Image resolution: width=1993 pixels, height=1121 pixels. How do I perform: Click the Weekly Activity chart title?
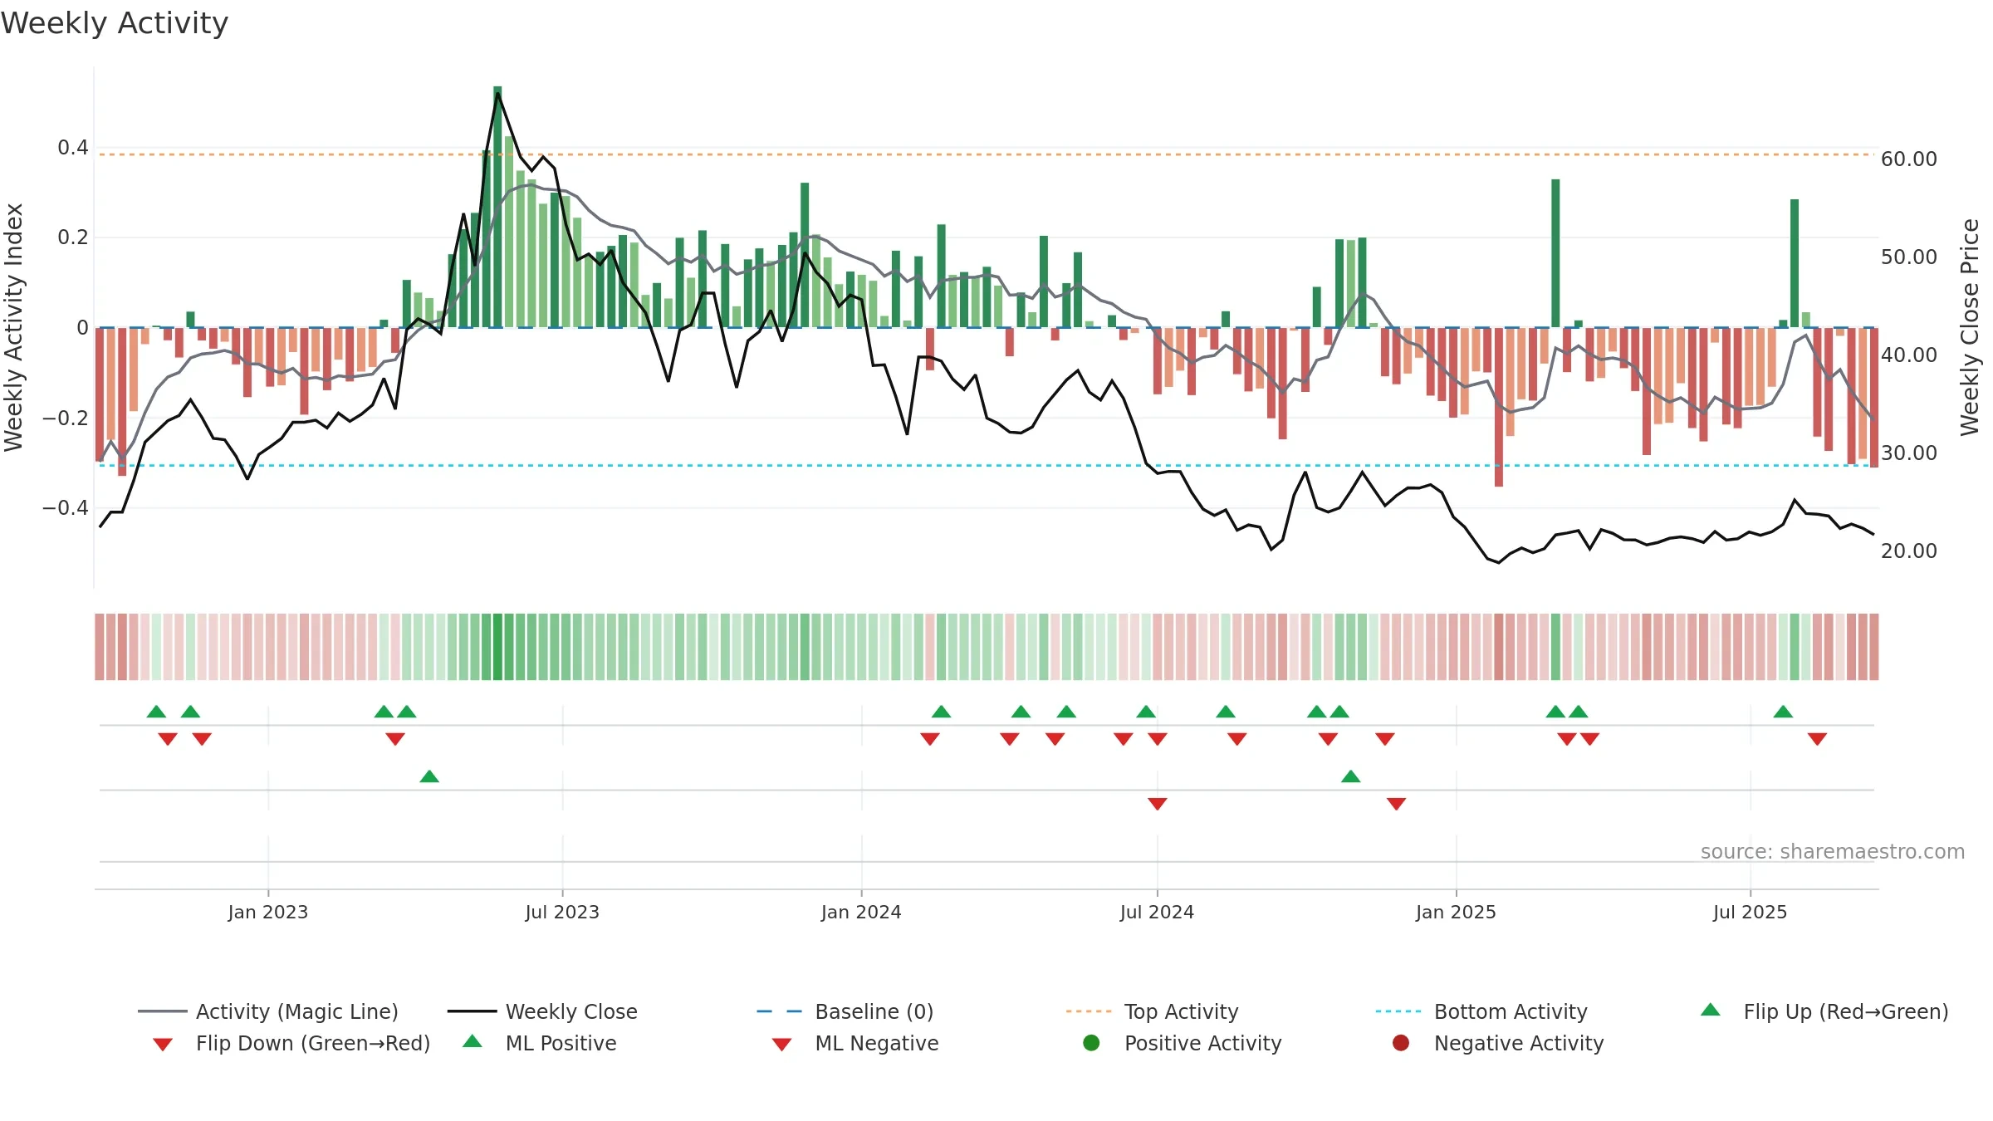click(115, 23)
